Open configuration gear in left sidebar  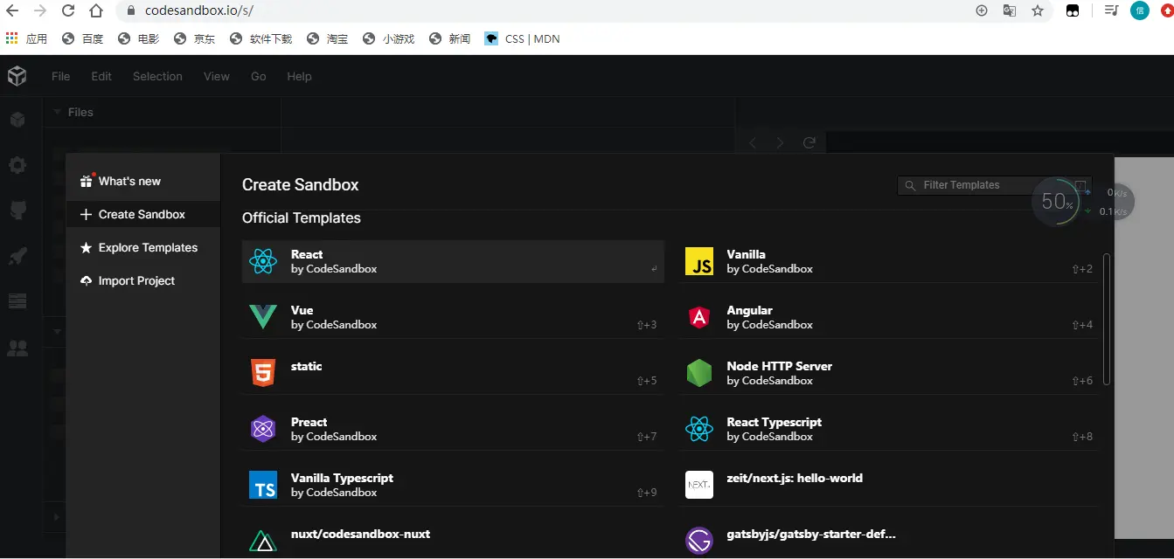point(17,165)
